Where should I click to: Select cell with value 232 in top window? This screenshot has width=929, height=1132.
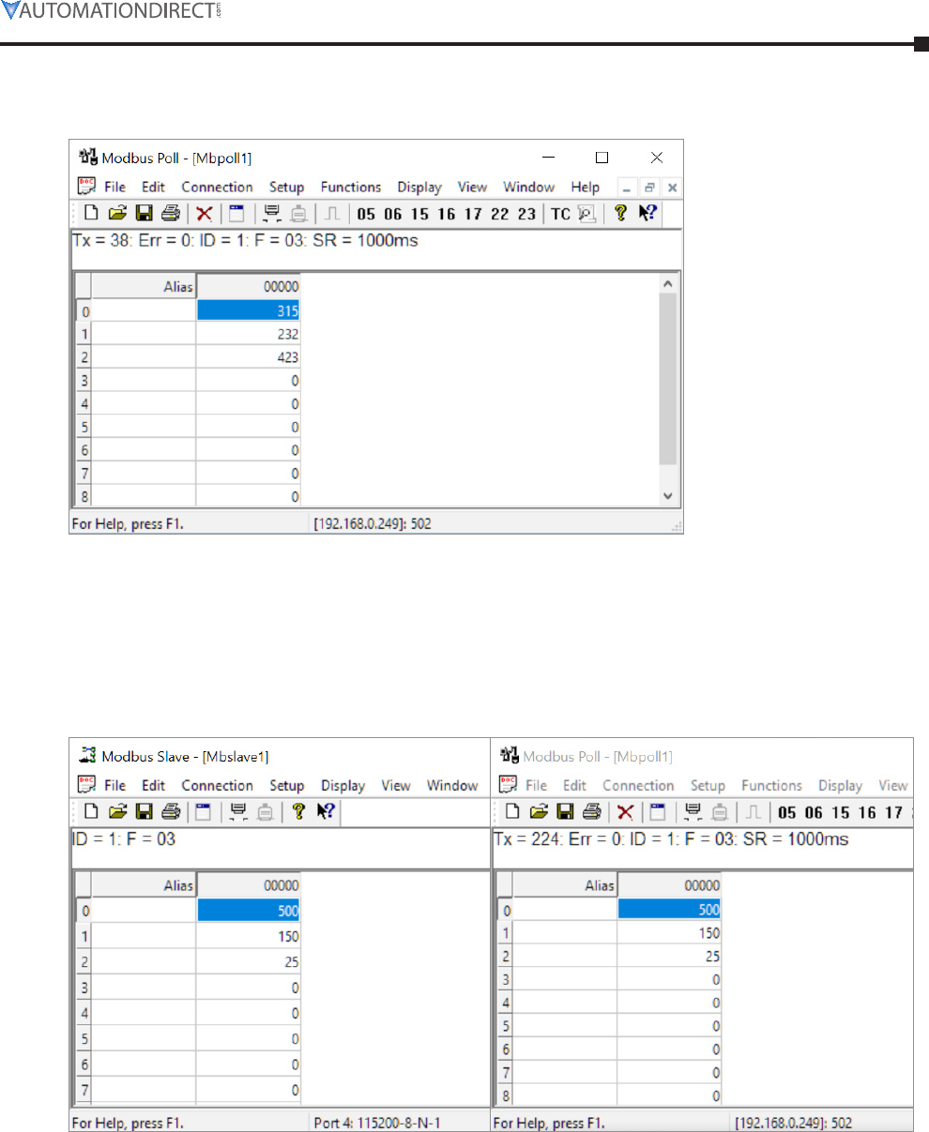[x=248, y=334]
